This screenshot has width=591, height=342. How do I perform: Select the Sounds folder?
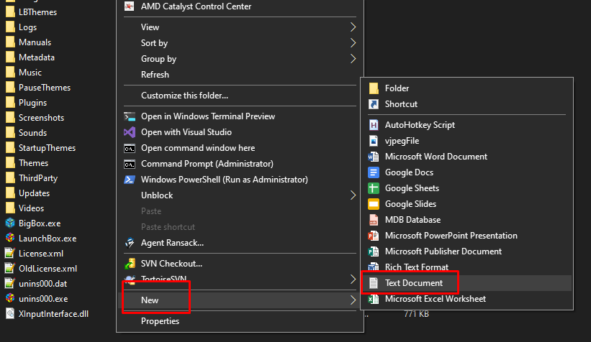click(x=26, y=132)
